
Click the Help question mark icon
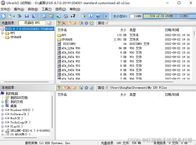[x=98, y=16]
